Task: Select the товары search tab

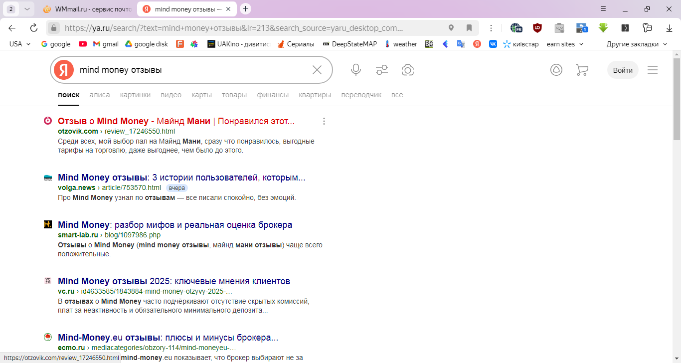Action: point(234,95)
